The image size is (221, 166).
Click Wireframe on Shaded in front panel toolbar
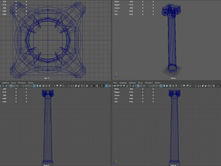43,86
